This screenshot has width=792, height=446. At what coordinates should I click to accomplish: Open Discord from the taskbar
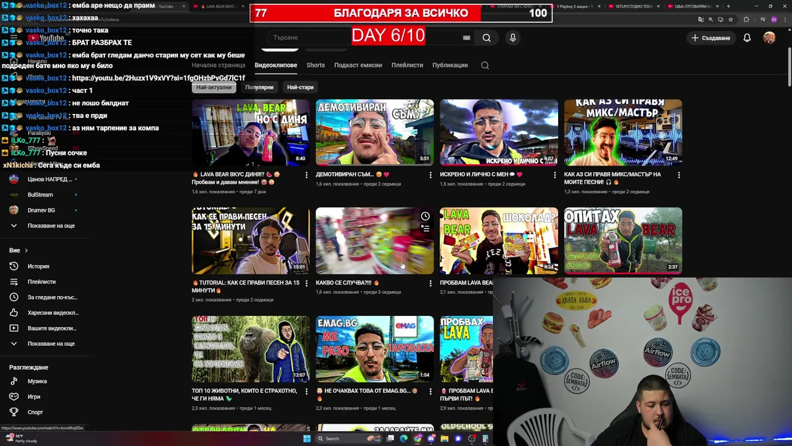pos(431,439)
